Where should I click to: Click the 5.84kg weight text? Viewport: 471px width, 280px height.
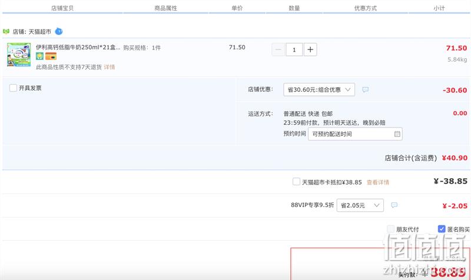tap(457, 60)
